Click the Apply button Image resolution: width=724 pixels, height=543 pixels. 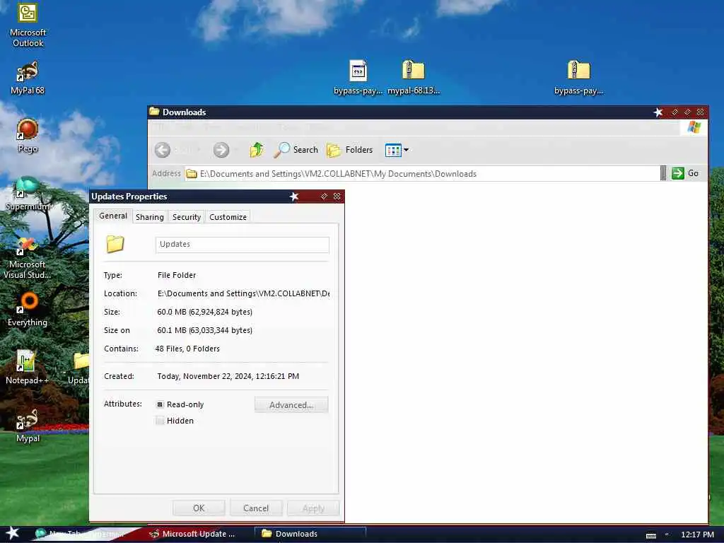click(313, 508)
